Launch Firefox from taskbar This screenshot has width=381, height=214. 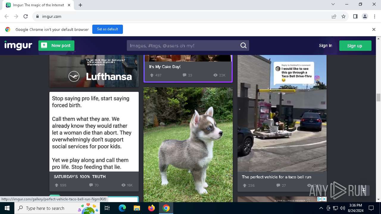[x=152, y=208]
